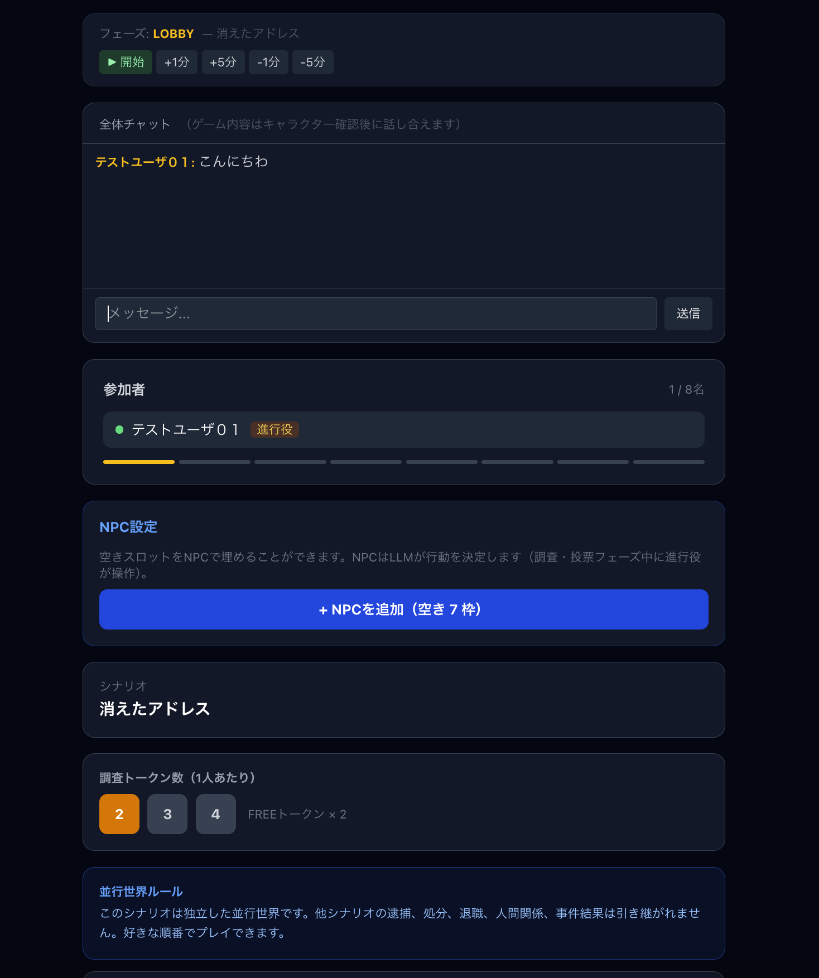Image resolution: width=819 pixels, height=978 pixels.
Task: Focus the メッセージ chat input field
Action: point(376,313)
